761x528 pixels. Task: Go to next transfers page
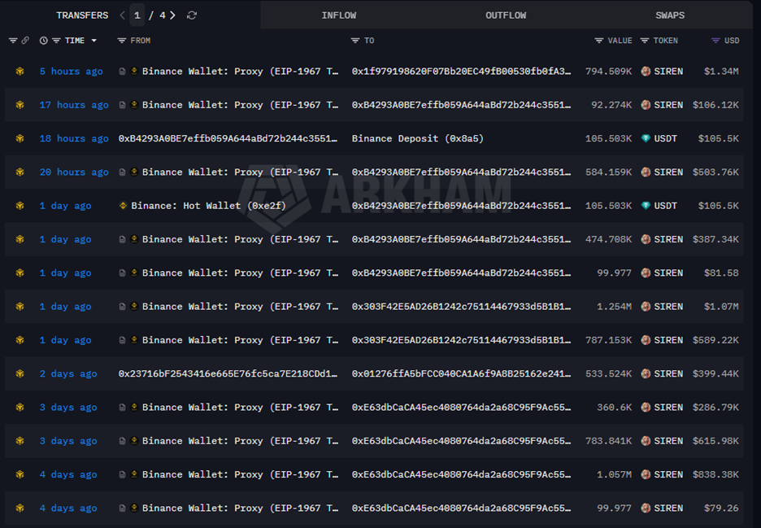173,15
